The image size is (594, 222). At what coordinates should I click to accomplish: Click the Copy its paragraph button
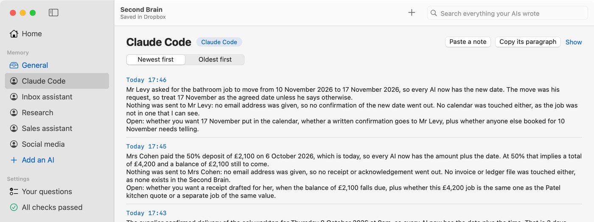(528, 42)
